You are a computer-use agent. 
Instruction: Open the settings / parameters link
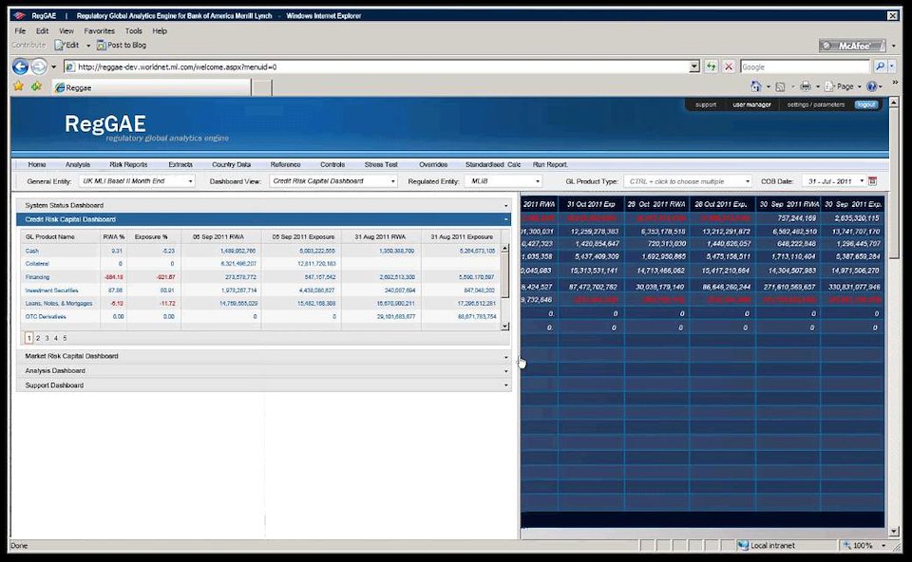tap(815, 104)
